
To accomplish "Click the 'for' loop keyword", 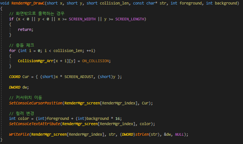I will [12, 51].
